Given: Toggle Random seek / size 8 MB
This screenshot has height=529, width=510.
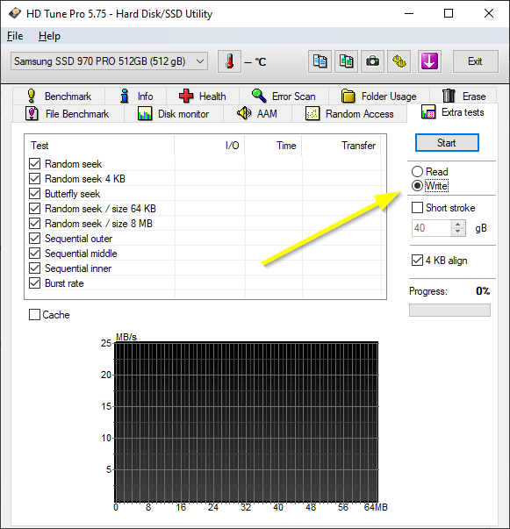Looking at the screenshot, I should coord(34,224).
